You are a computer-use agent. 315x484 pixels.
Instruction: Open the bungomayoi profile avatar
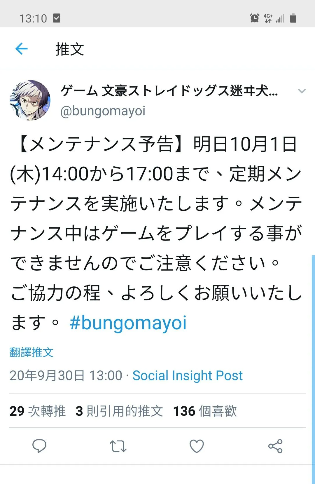click(x=30, y=100)
